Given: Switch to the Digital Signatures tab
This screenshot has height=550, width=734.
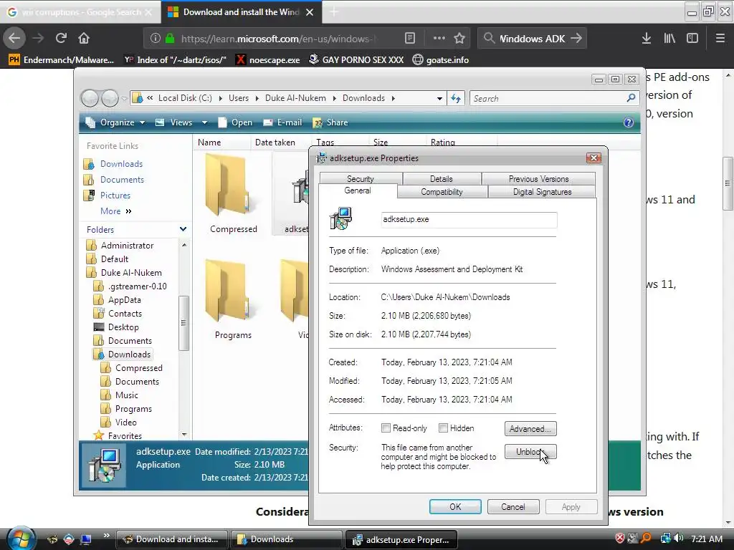Looking at the screenshot, I should (x=542, y=192).
